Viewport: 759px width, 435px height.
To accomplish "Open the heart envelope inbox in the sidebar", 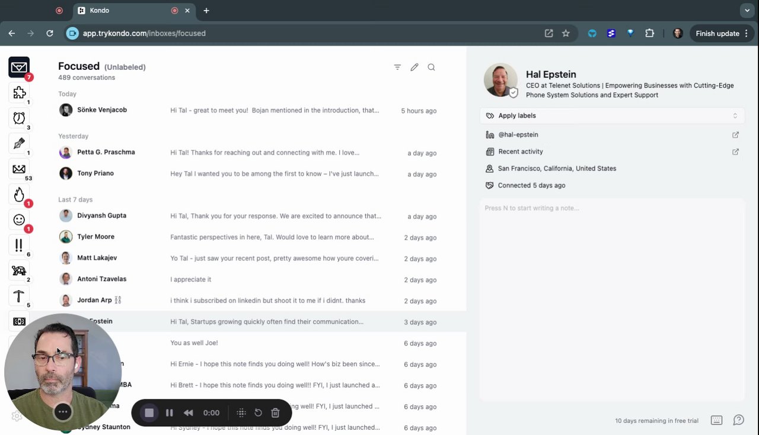I will point(19,67).
